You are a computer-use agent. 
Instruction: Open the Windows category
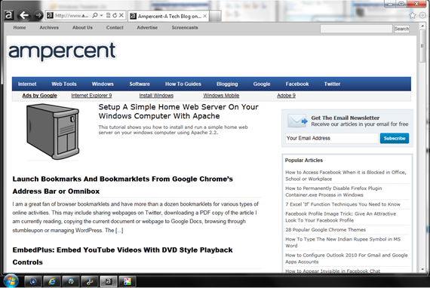(x=103, y=84)
